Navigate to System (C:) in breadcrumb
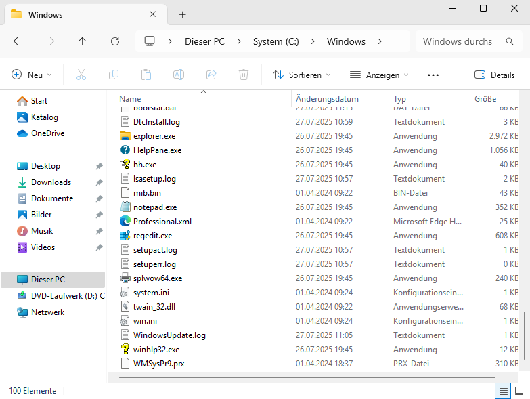Image resolution: width=530 pixels, height=399 pixels. click(275, 41)
